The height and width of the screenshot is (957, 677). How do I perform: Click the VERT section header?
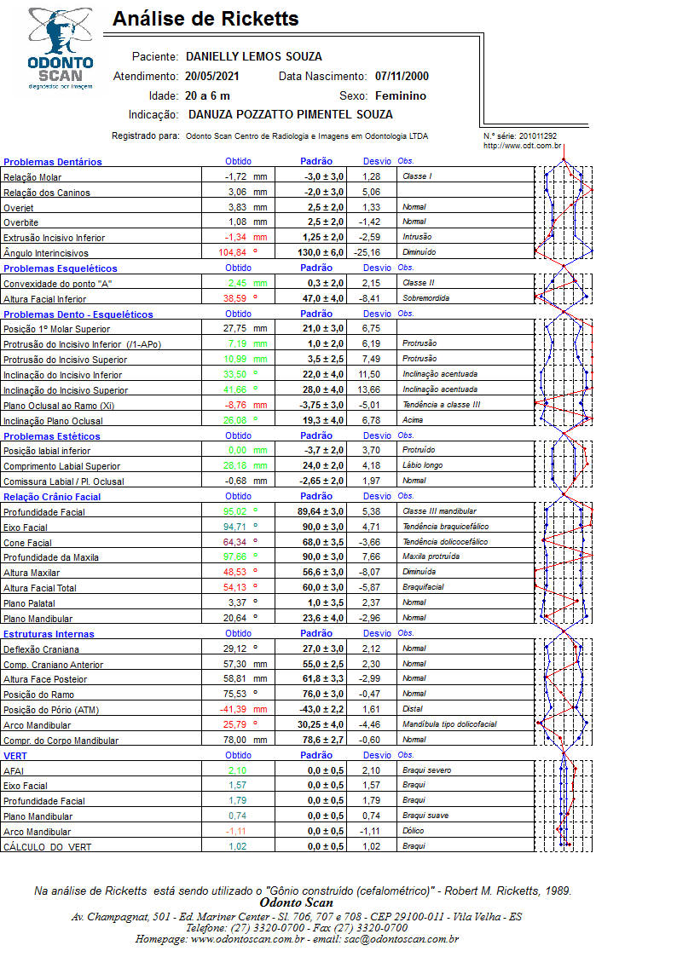[15, 756]
